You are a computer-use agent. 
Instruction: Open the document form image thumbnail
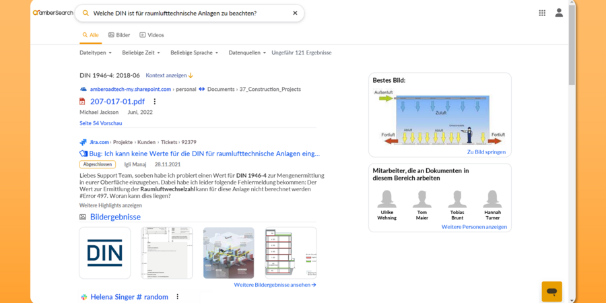[x=167, y=253]
